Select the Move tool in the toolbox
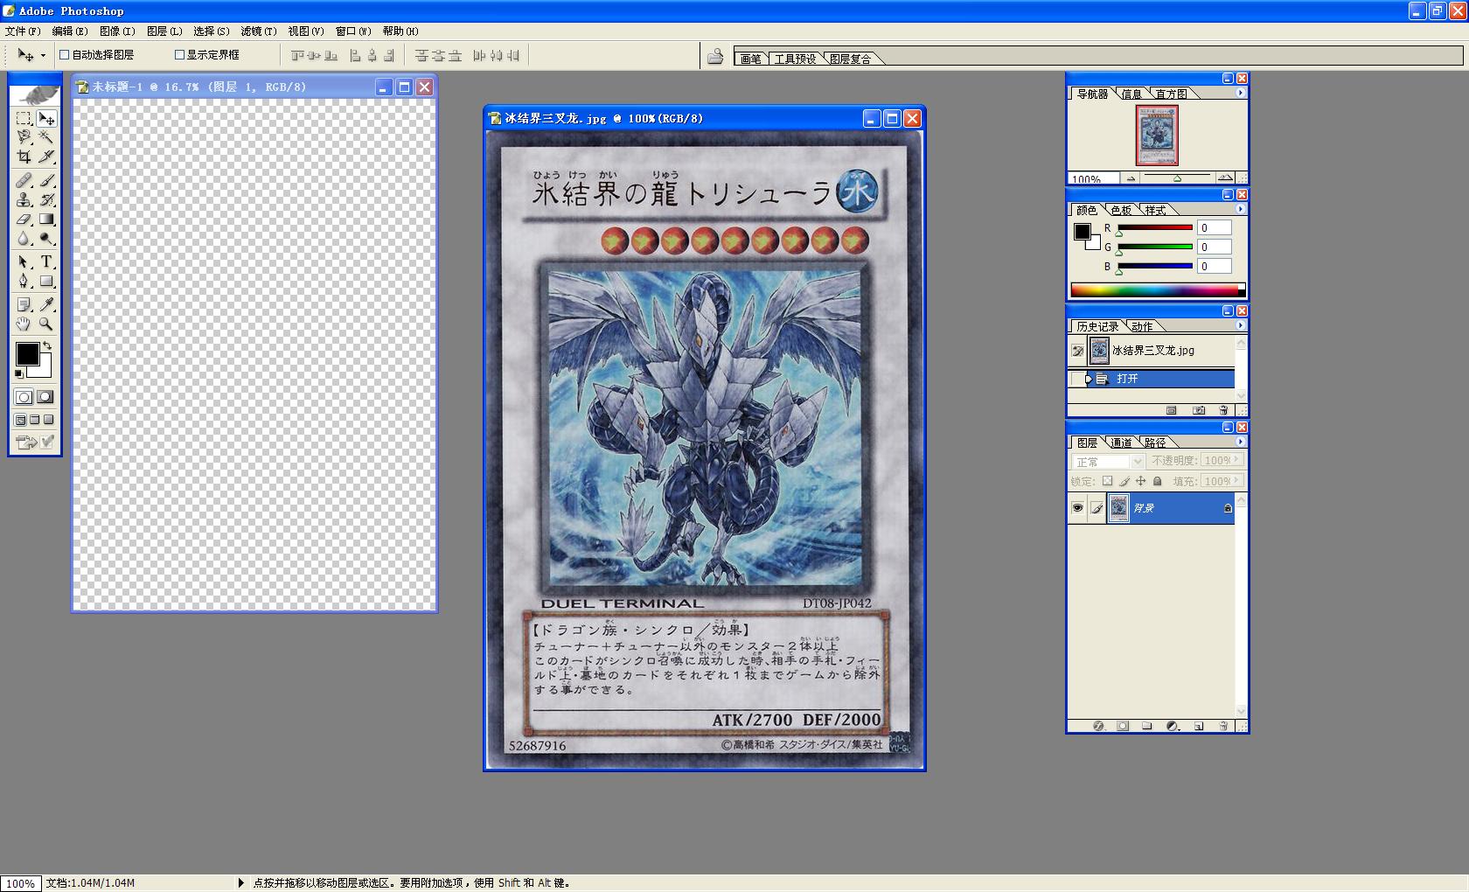The height and width of the screenshot is (892, 1469). [46, 118]
